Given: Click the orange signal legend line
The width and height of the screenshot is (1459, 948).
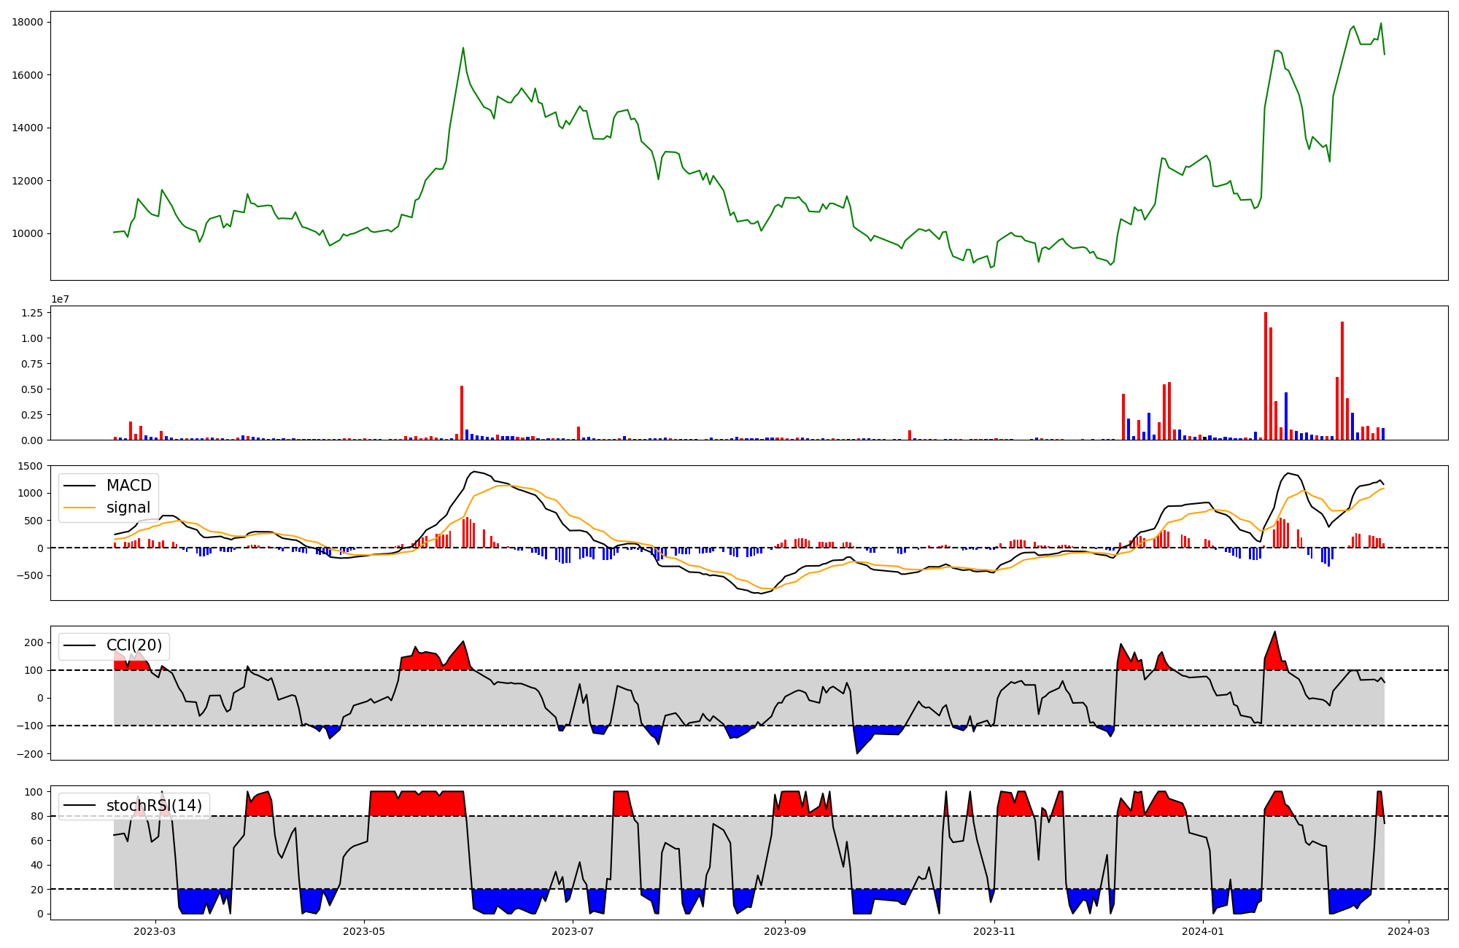Looking at the screenshot, I should pos(80,508).
